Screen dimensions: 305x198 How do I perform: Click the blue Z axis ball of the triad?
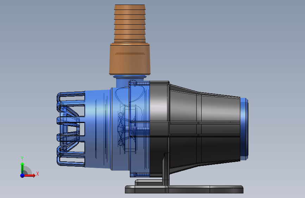[x=23, y=175]
